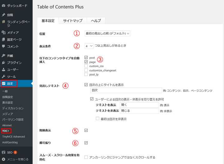The image size is (224, 164).
Task: Click the pushpin icon next to 投稿
Action: point(3,15)
